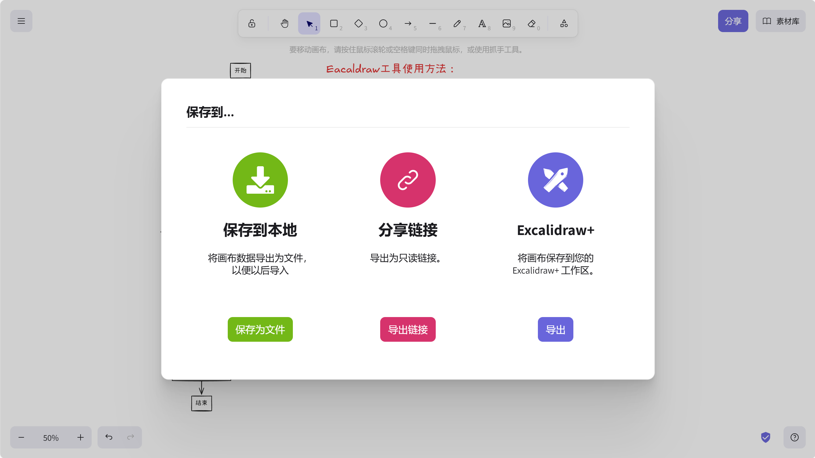
Task: Toggle the keep-tool-active lock
Action: click(x=252, y=23)
